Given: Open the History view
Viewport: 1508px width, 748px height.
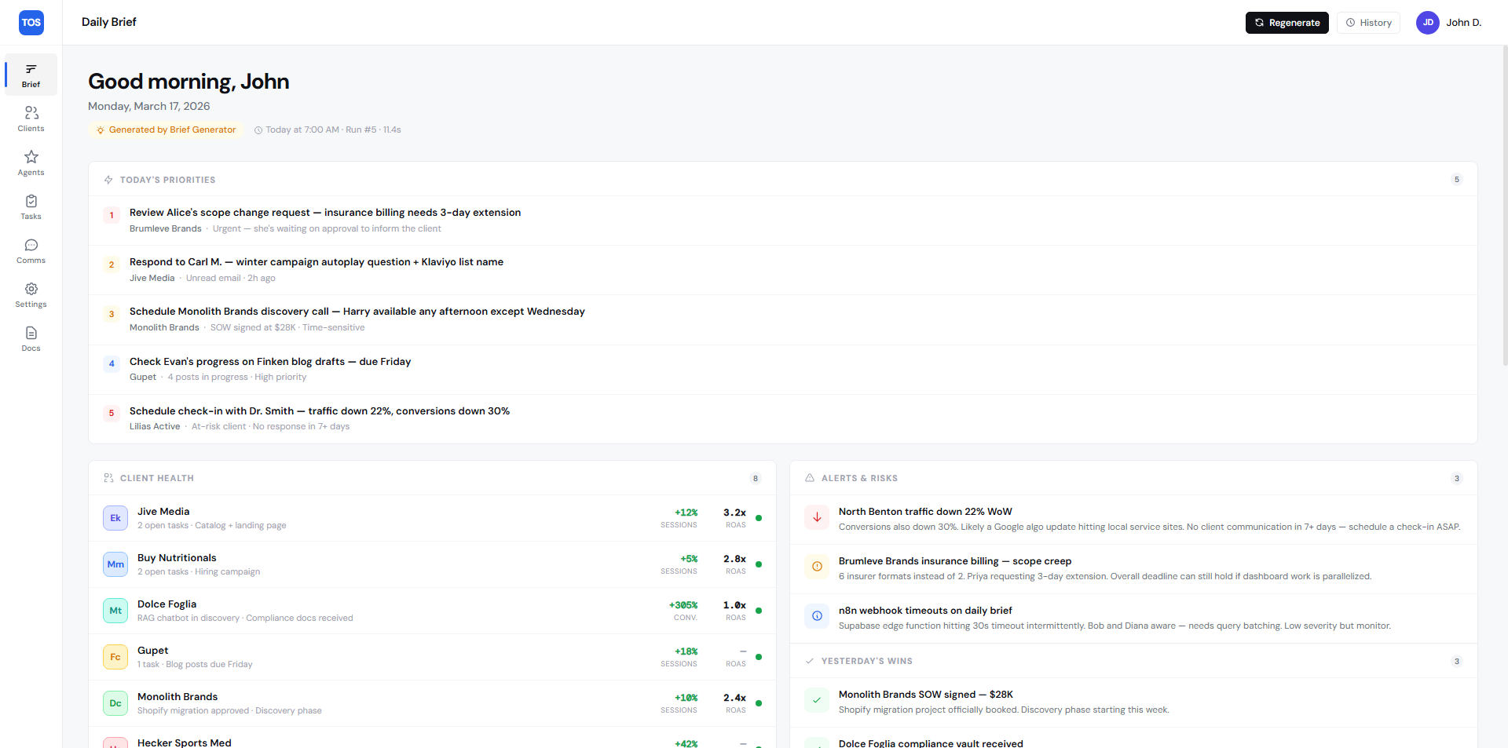Looking at the screenshot, I should [x=1368, y=23].
